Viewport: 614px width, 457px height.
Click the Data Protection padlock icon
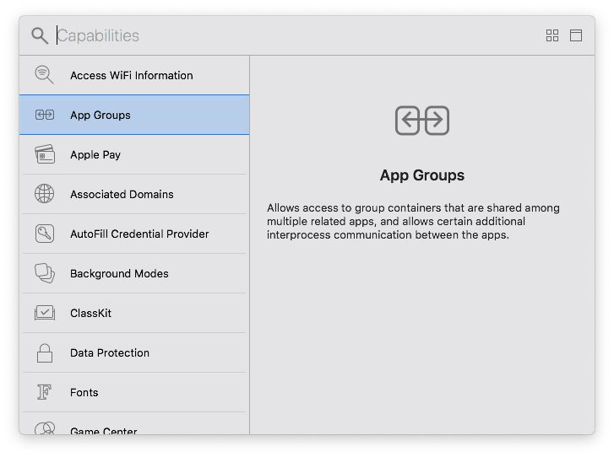[44, 352]
